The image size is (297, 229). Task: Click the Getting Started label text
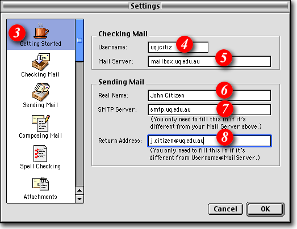tap(40, 44)
